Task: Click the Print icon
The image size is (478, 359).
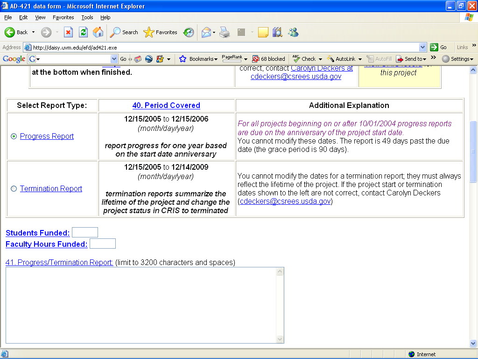Action: 225,32
